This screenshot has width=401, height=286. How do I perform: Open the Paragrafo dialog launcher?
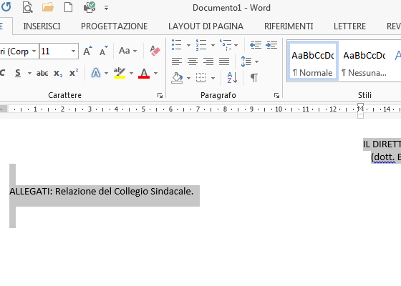(x=276, y=96)
